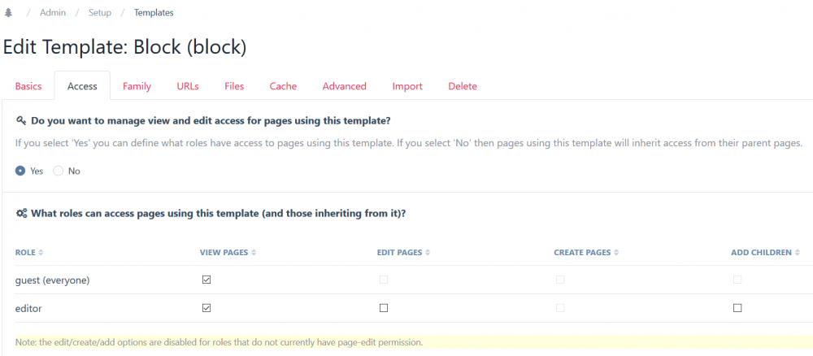Screen dimensions: 813x356
Task: Click the ProcessWire tree home icon
Action: [8, 13]
